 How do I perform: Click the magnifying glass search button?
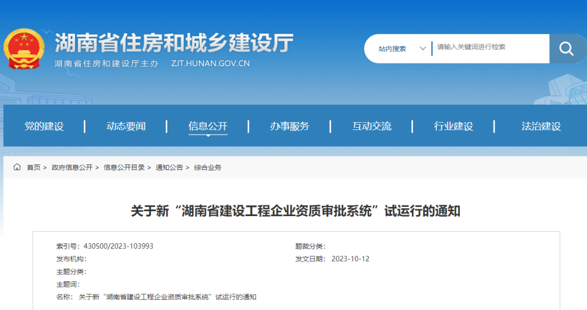coord(567,49)
